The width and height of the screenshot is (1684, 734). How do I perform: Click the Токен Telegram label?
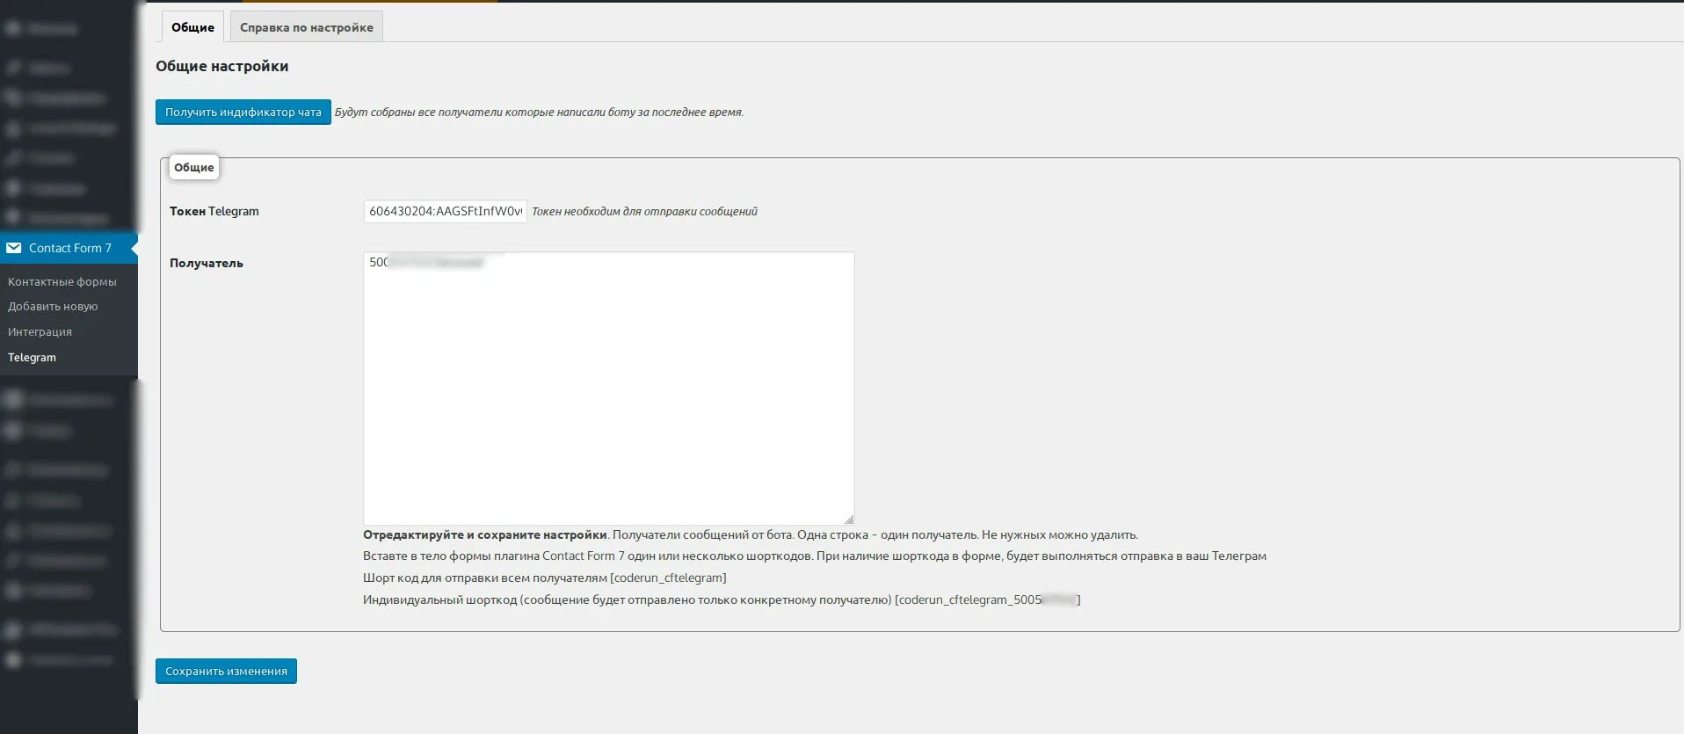(x=214, y=211)
